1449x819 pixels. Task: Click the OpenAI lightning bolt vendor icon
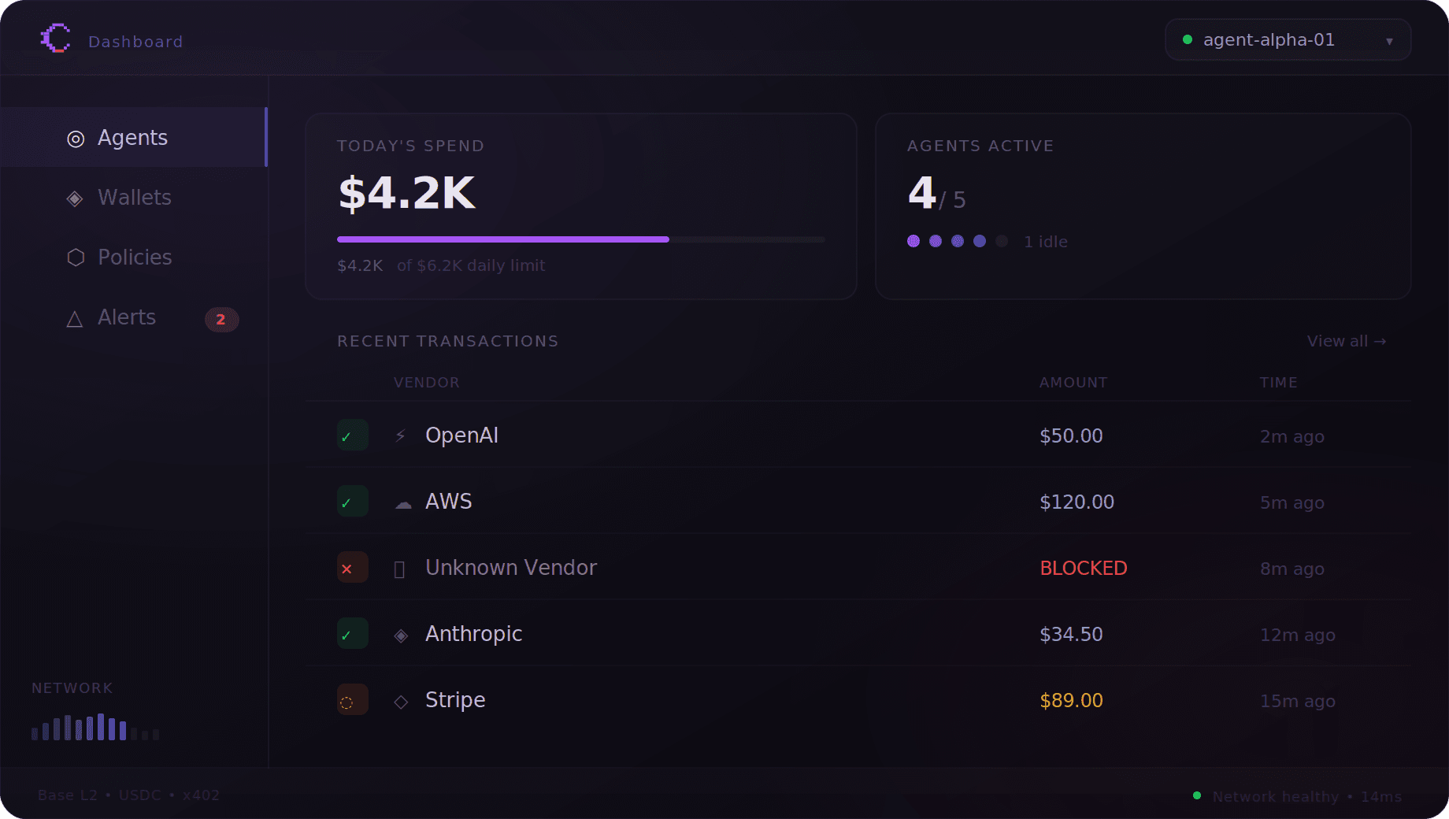tap(402, 435)
